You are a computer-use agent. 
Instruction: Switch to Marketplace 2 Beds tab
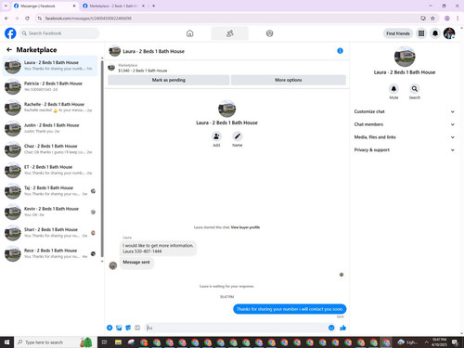114,6
